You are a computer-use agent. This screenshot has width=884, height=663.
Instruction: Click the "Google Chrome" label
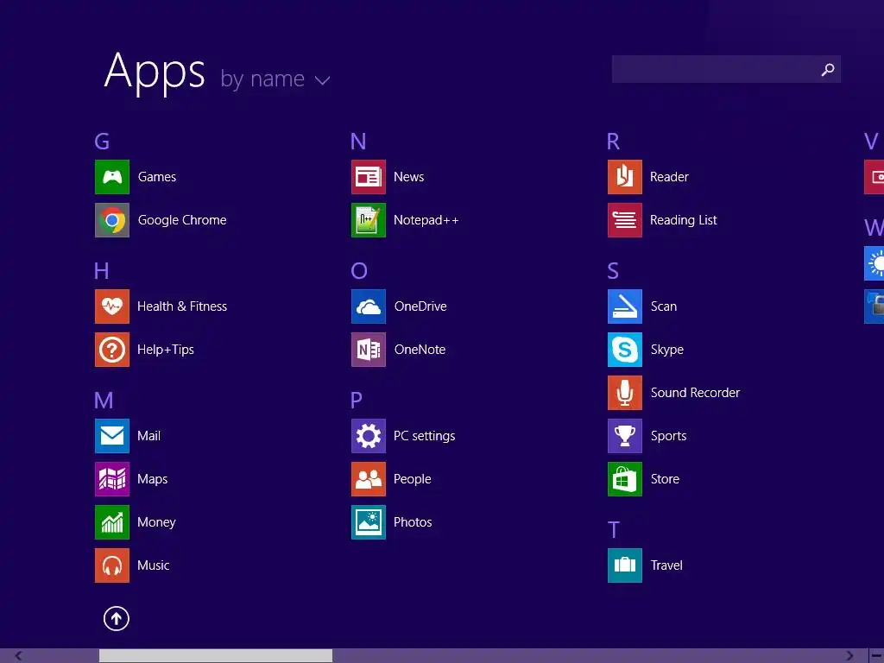point(182,220)
